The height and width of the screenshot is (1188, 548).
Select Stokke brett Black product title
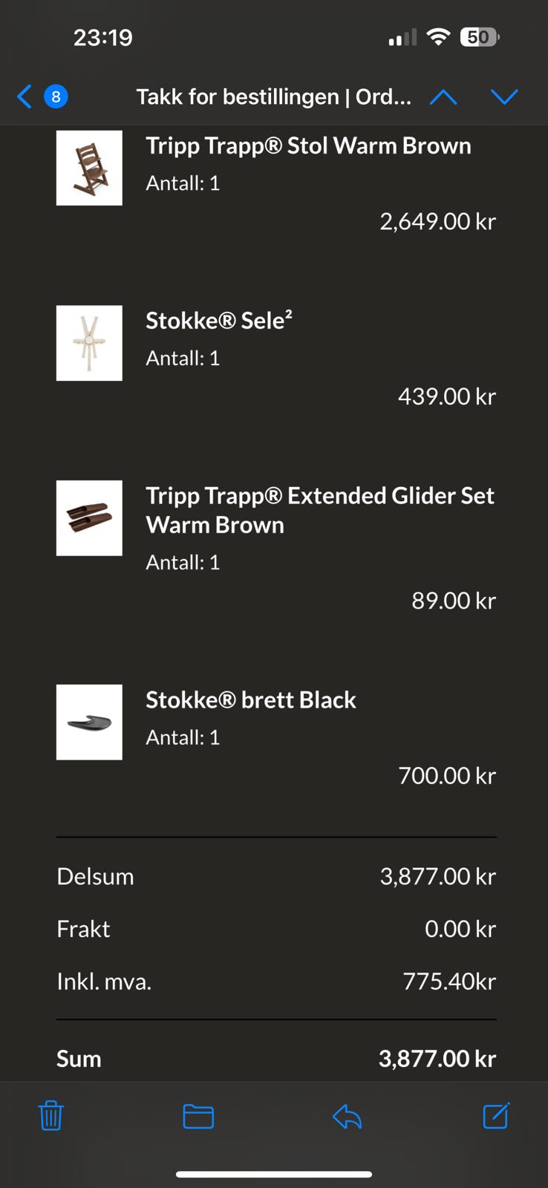click(x=251, y=700)
